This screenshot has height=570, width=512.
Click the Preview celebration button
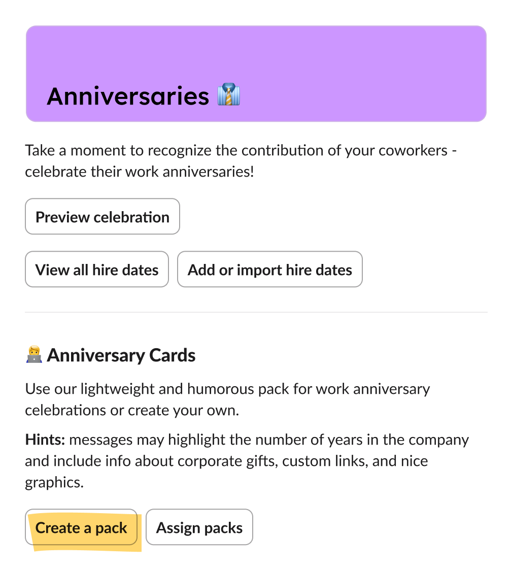click(x=102, y=216)
